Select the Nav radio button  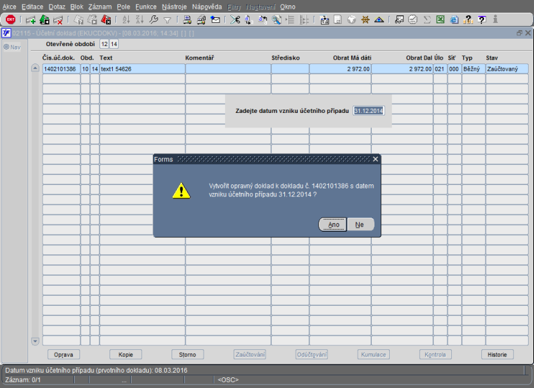tap(6, 47)
